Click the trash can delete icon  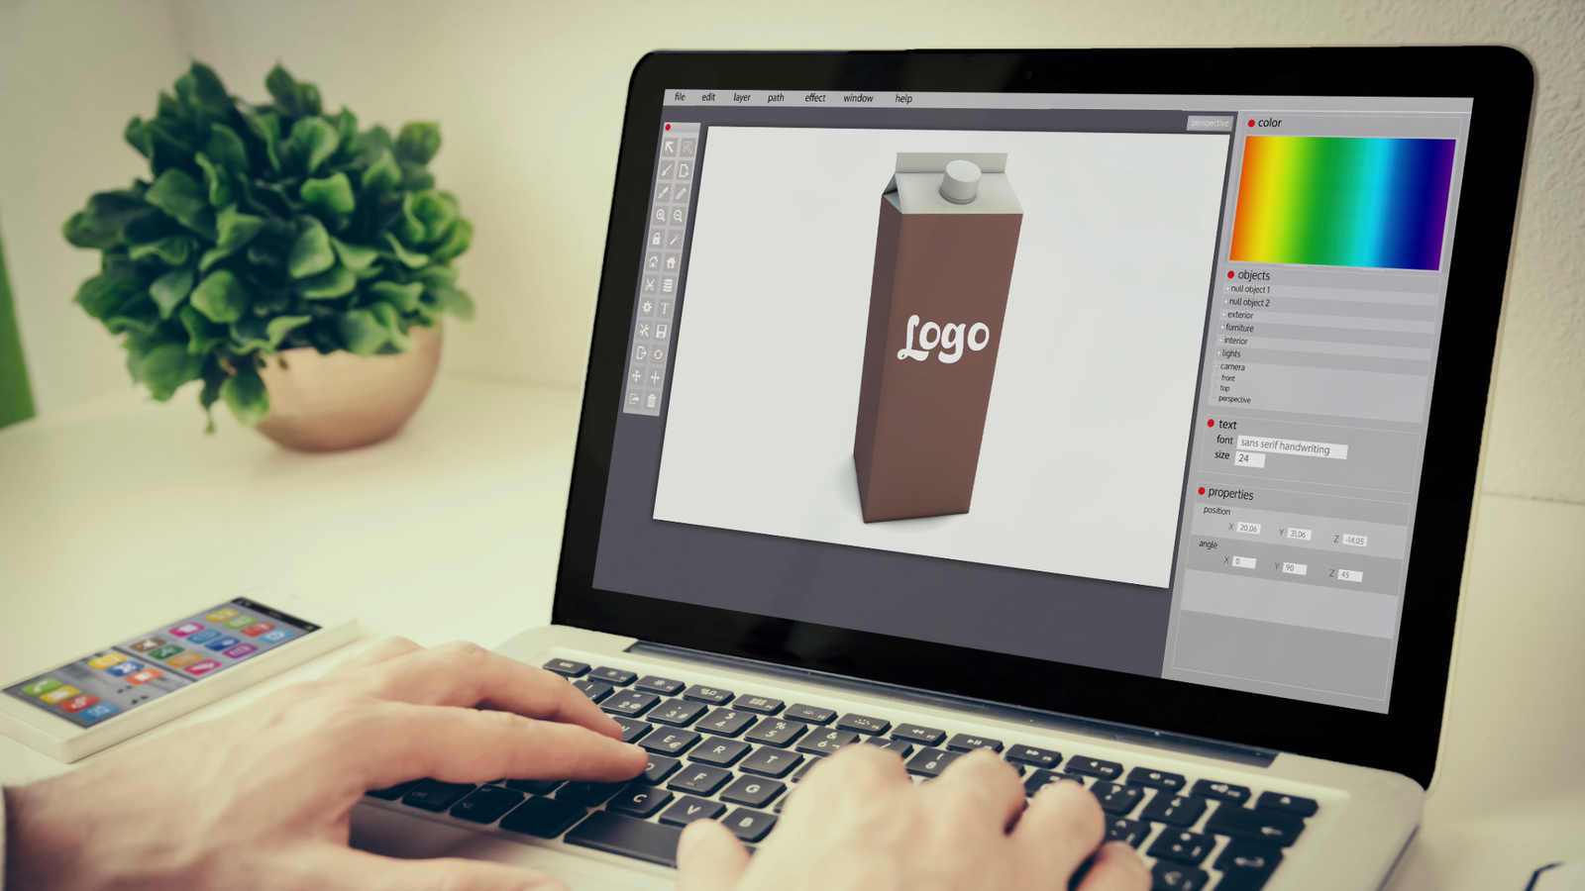[651, 401]
